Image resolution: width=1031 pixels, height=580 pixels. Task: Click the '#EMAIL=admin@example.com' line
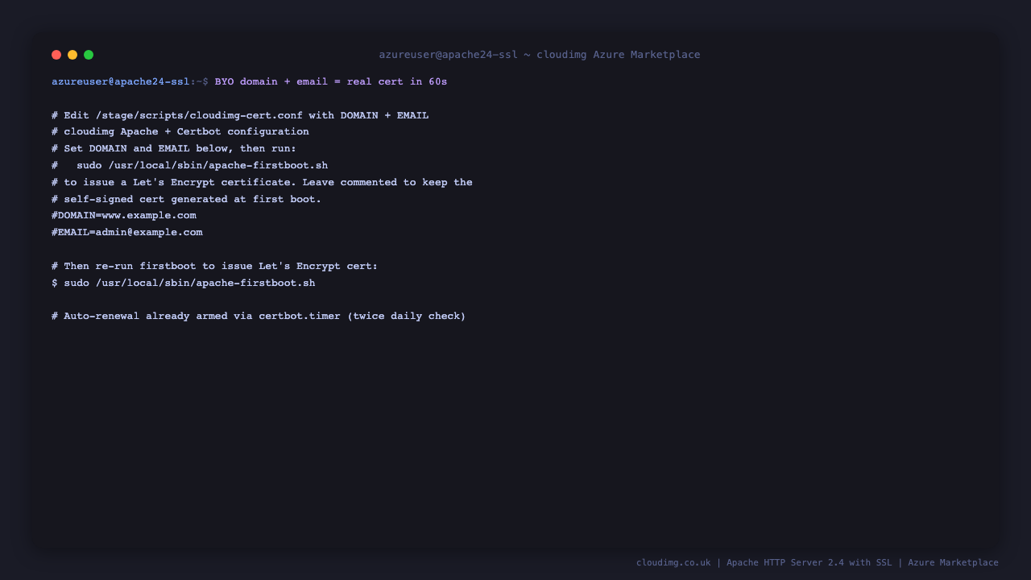click(127, 233)
